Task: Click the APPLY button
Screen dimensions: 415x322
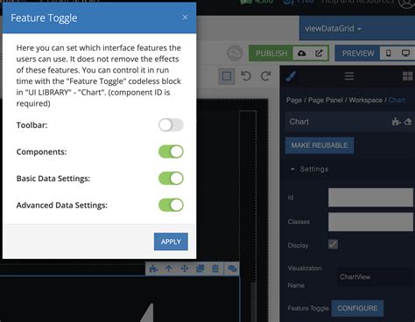Action: coord(171,241)
